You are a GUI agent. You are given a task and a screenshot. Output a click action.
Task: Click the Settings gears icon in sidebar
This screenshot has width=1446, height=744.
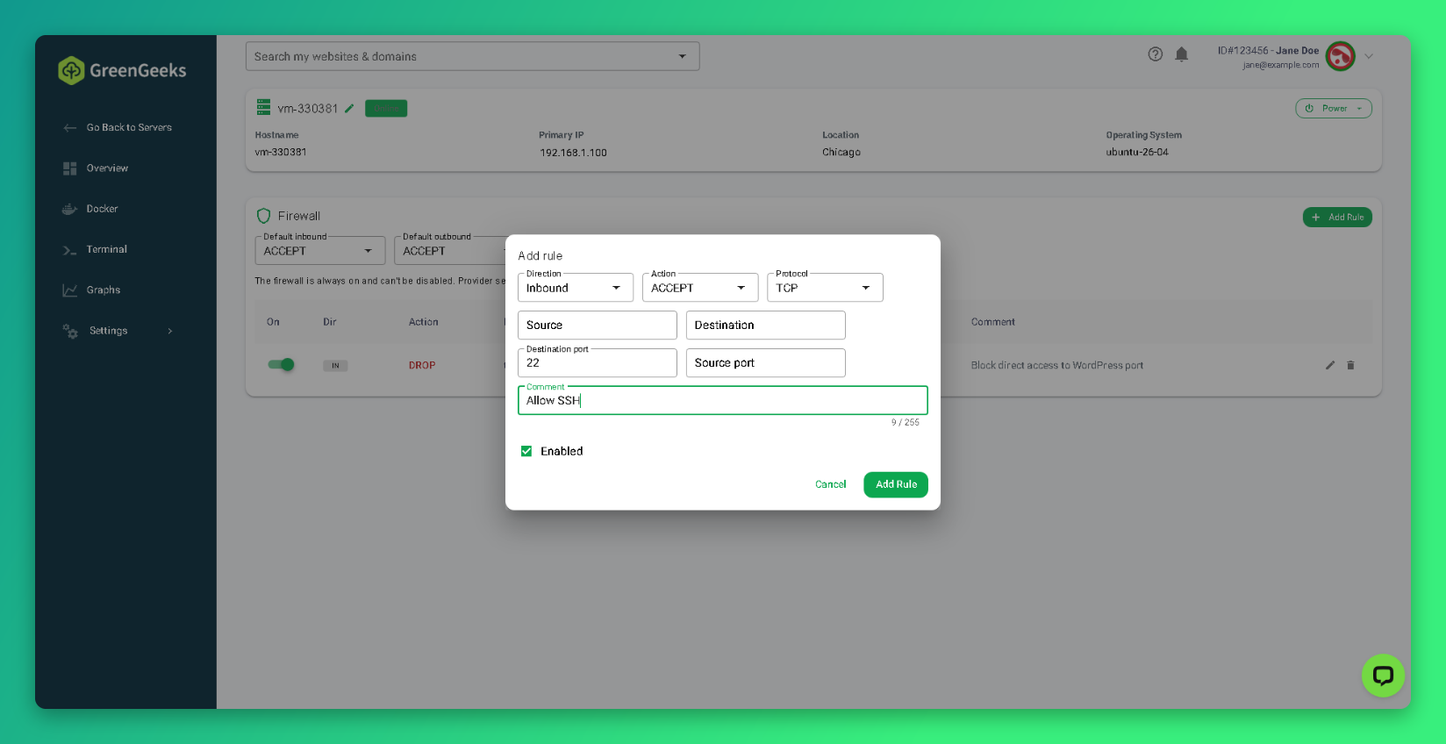(70, 331)
